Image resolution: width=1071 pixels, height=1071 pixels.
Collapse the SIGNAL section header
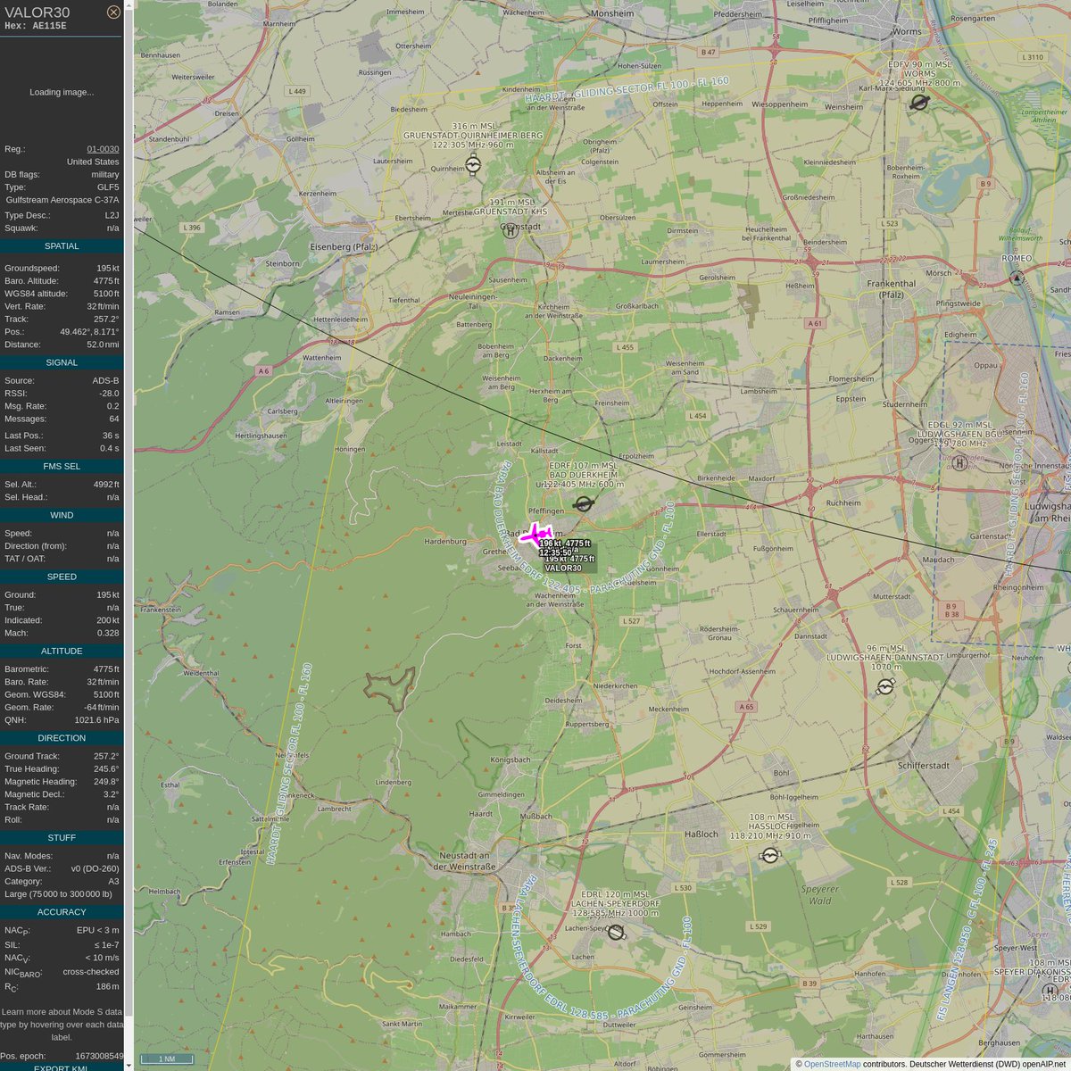point(62,362)
